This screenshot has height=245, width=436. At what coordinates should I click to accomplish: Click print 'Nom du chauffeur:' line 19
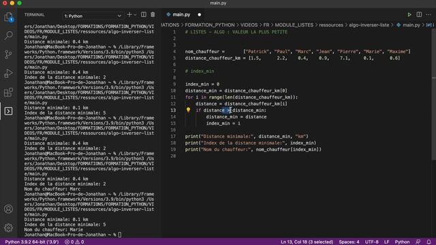(x=253, y=150)
